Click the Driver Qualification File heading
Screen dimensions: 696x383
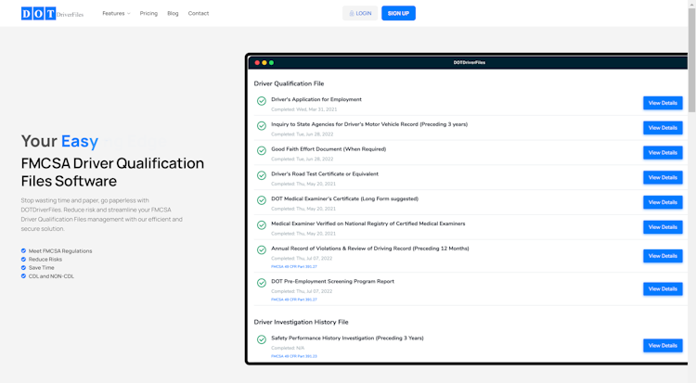[x=289, y=83]
